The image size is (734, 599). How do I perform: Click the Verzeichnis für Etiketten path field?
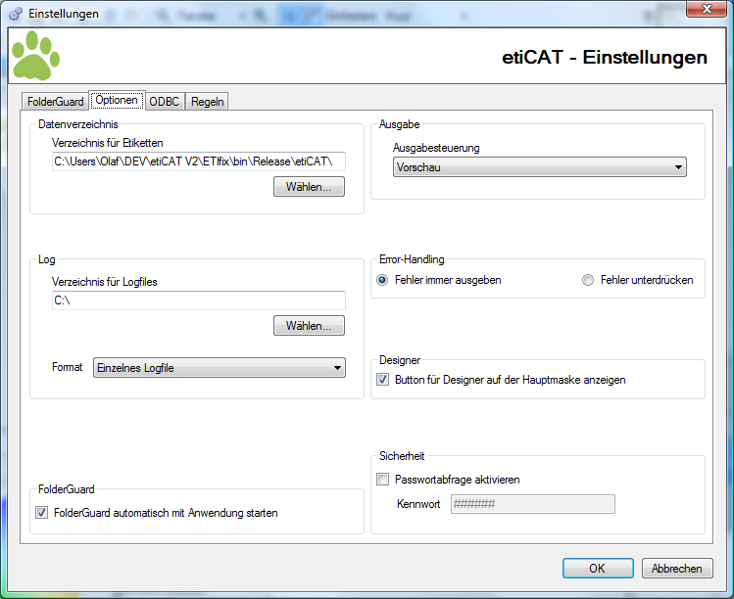click(199, 161)
